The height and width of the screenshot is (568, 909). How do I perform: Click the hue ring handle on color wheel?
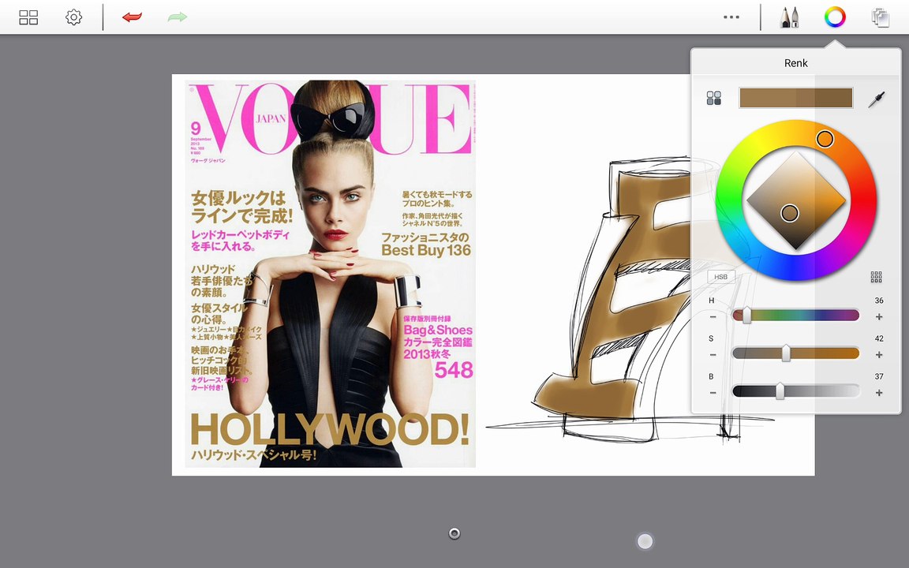click(x=825, y=139)
